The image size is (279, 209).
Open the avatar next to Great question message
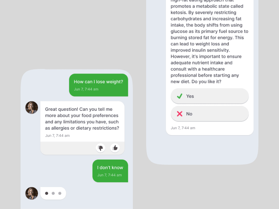pyautogui.click(x=32, y=108)
